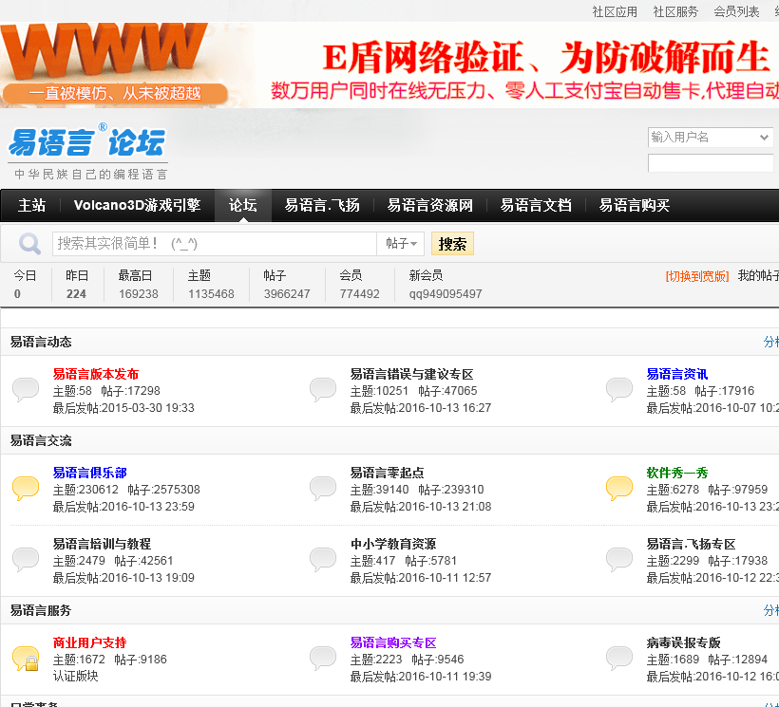The width and height of the screenshot is (779, 707).
Task: Click the 易语言服务 category header
Action: tap(41, 610)
